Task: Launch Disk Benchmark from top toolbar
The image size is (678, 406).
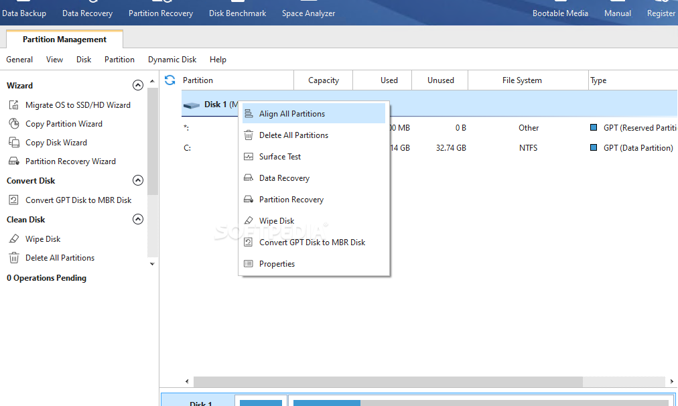Action: [237, 13]
